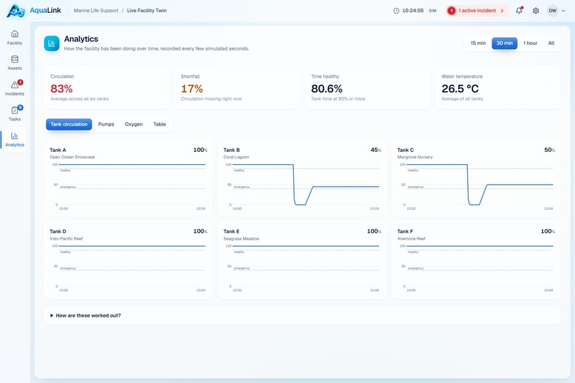Click the Analytics page heading
Image resolution: width=575 pixels, height=383 pixels.
click(81, 39)
